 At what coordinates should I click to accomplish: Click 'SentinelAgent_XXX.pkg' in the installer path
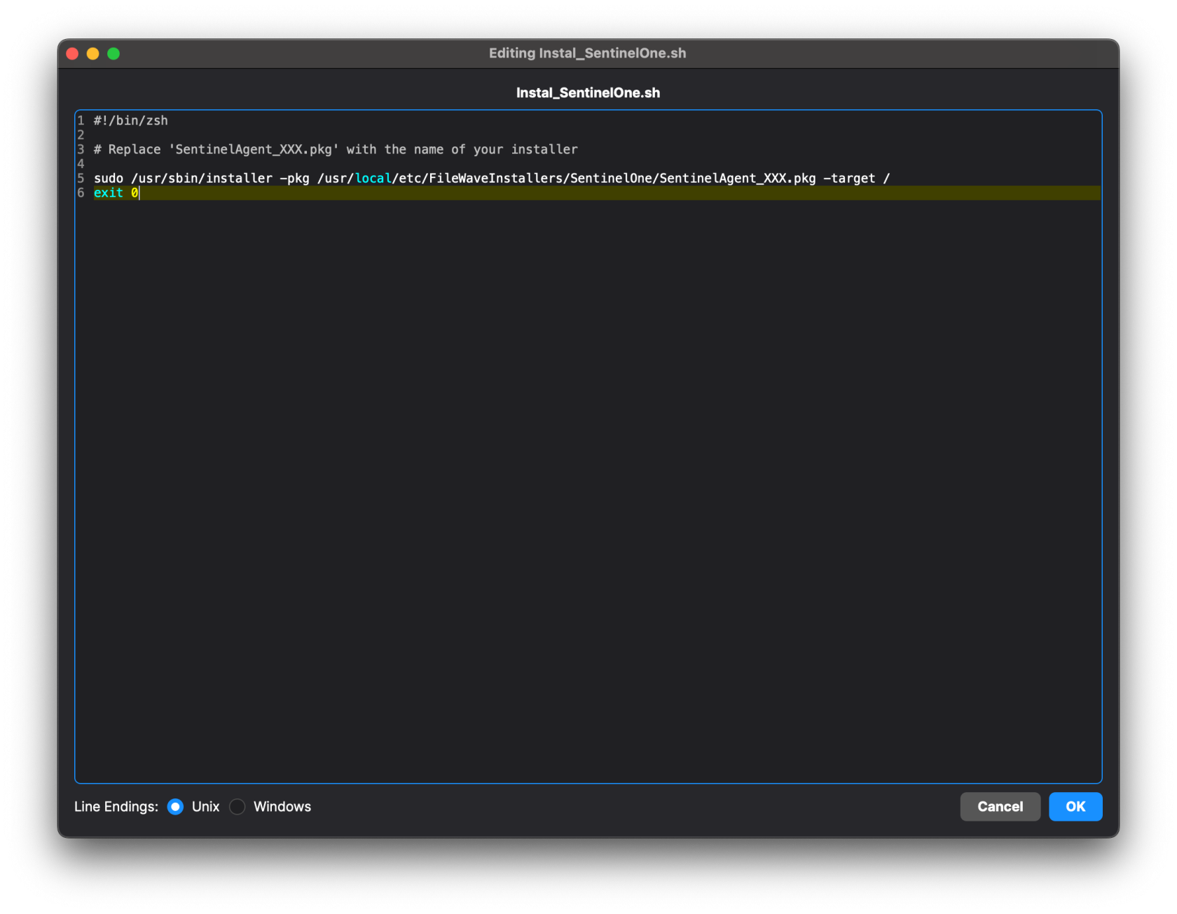[x=737, y=179]
